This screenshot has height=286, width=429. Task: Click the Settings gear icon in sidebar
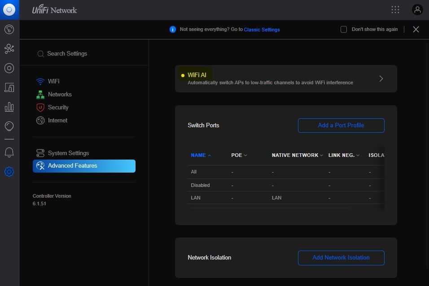click(x=9, y=172)
